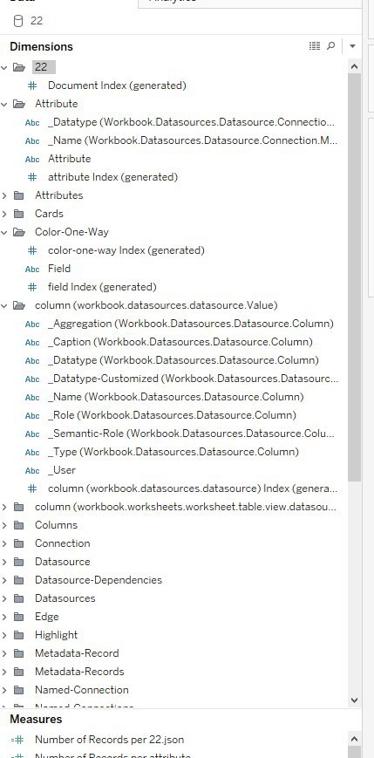
Task: Click the view data grid icon in Dimensions header
Action: (x=315, y=46)
